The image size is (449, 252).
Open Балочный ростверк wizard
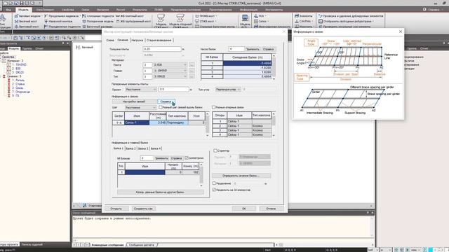click(x=98, y=27)
